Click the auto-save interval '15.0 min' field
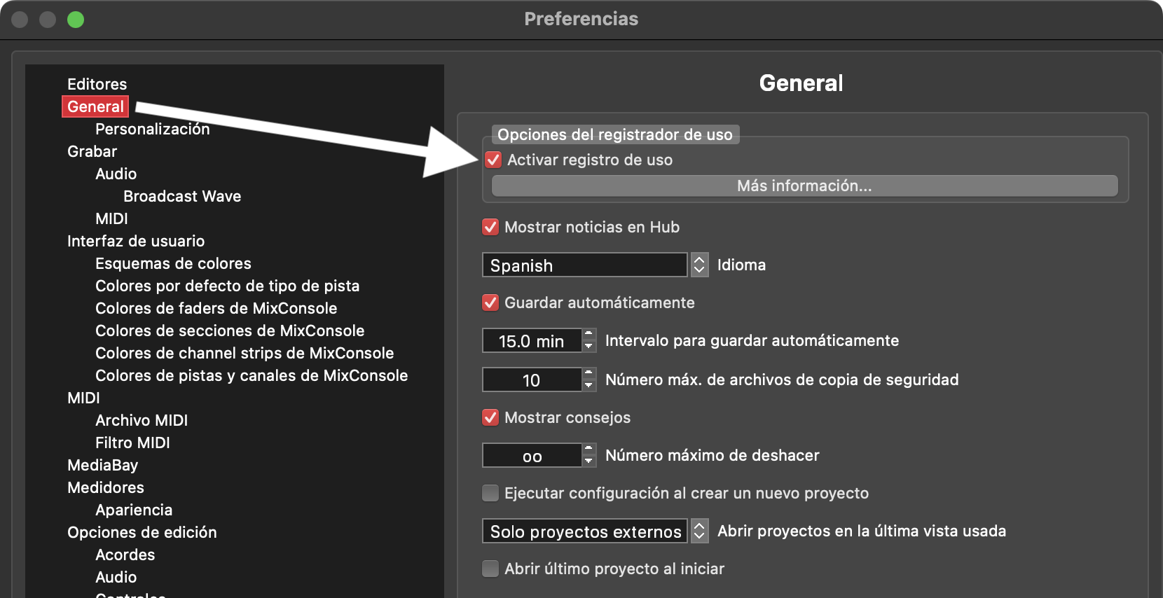Image resolution: width=1163 pixels, height=598 pixels. [531, 341]
